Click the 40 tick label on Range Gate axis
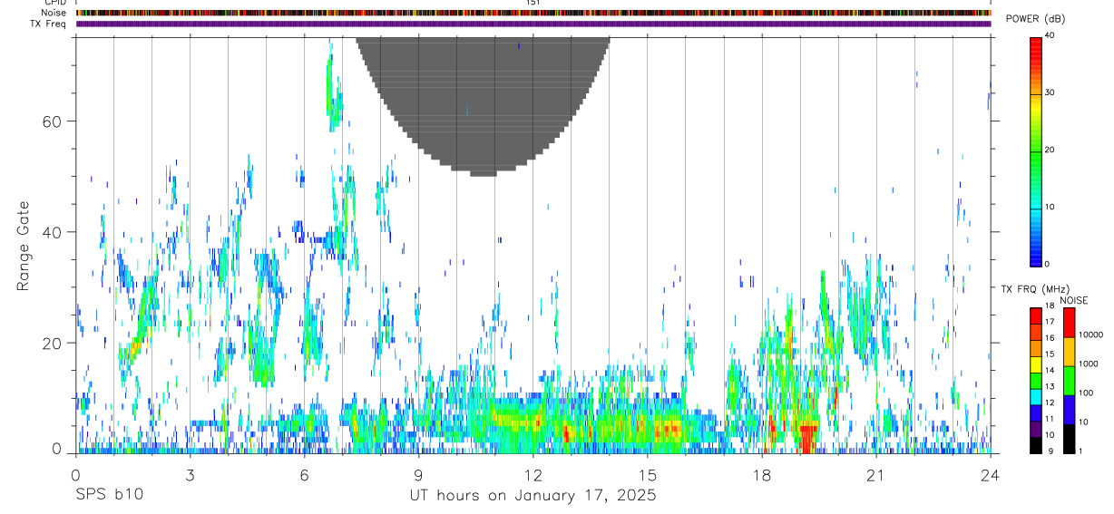The width and height of the screenshot is (1114, 514). (x=50, y=232)
